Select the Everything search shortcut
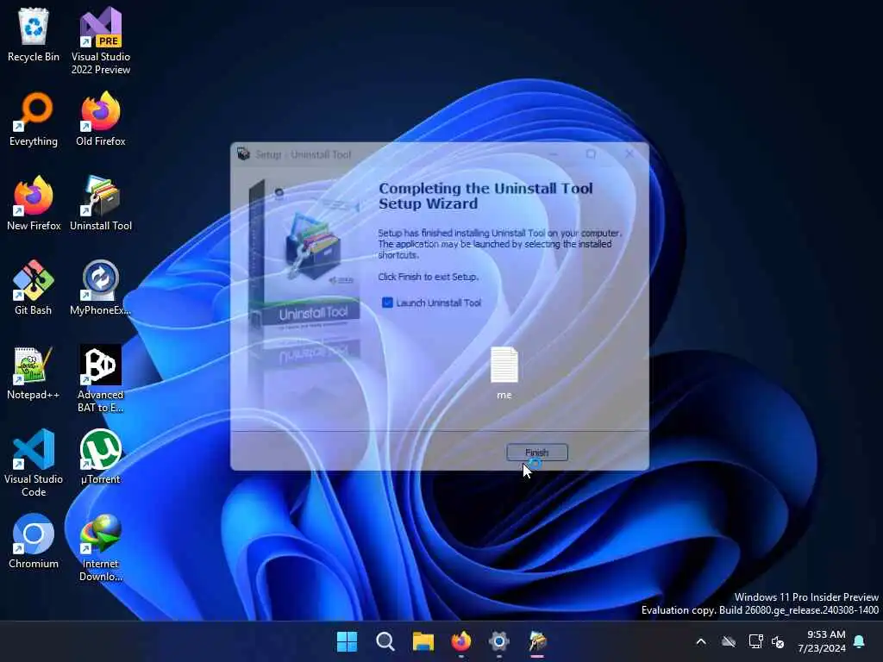Image resolution: width=883 pixels, height=662 pixels. point(34,119)
